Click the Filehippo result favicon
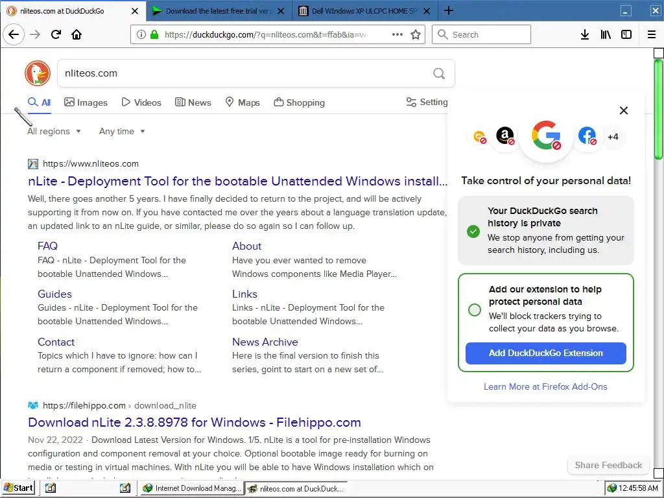664x498 pixels. (33, 405)
